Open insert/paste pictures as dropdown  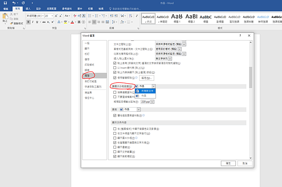coord(164,59)
